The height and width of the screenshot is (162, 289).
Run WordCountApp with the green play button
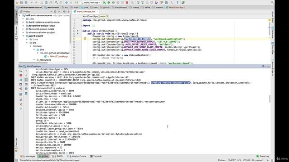[104, 3]
